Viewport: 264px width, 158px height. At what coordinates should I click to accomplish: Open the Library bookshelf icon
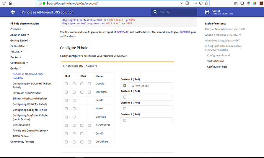[236, 3]
